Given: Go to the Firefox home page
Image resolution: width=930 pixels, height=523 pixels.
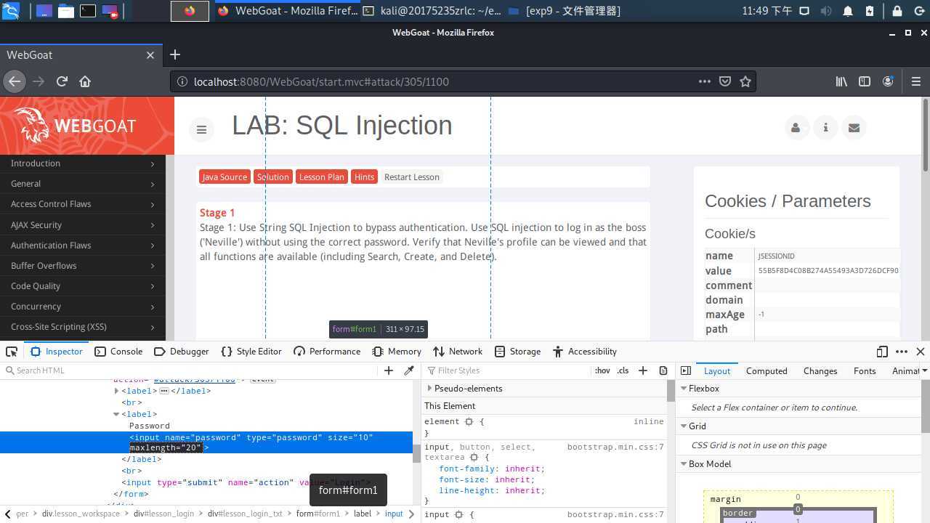Looking at the screenshot, I should [x=85, y=81].
